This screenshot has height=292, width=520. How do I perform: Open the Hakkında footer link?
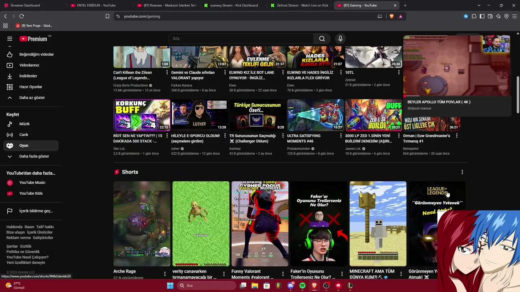[14, 227]
